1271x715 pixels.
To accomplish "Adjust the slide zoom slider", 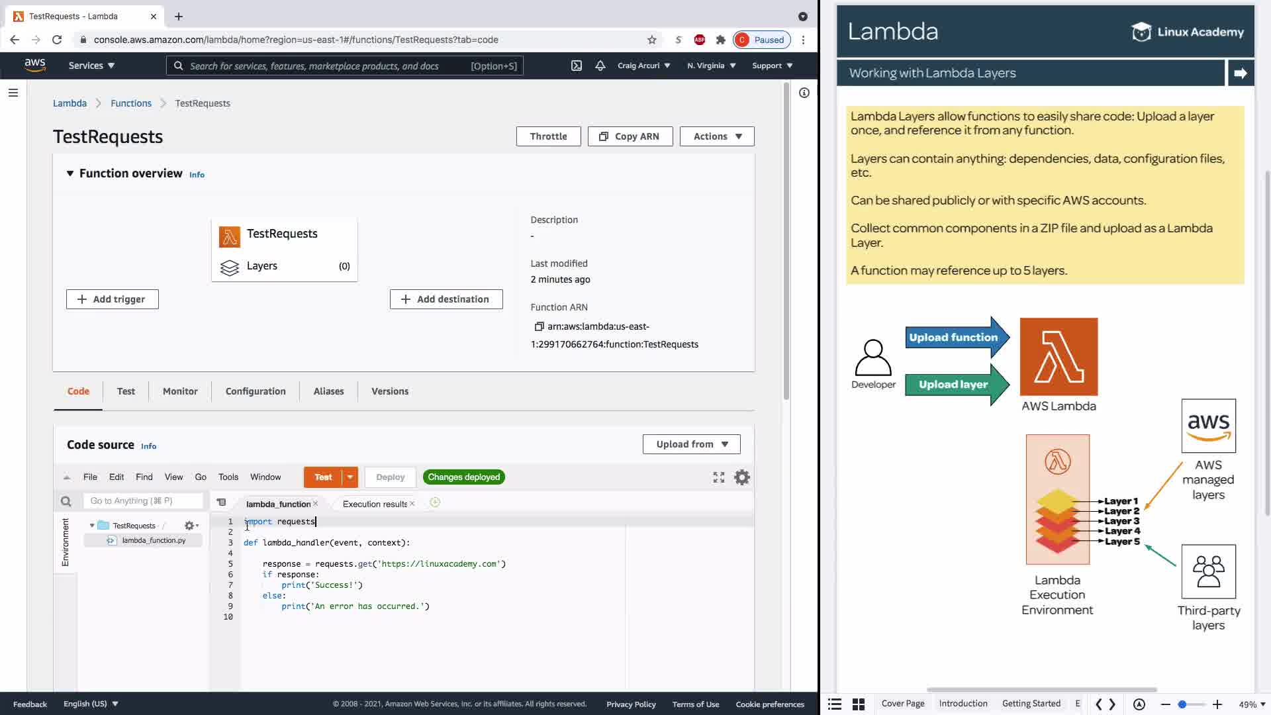I will (x=1182, y=704).
